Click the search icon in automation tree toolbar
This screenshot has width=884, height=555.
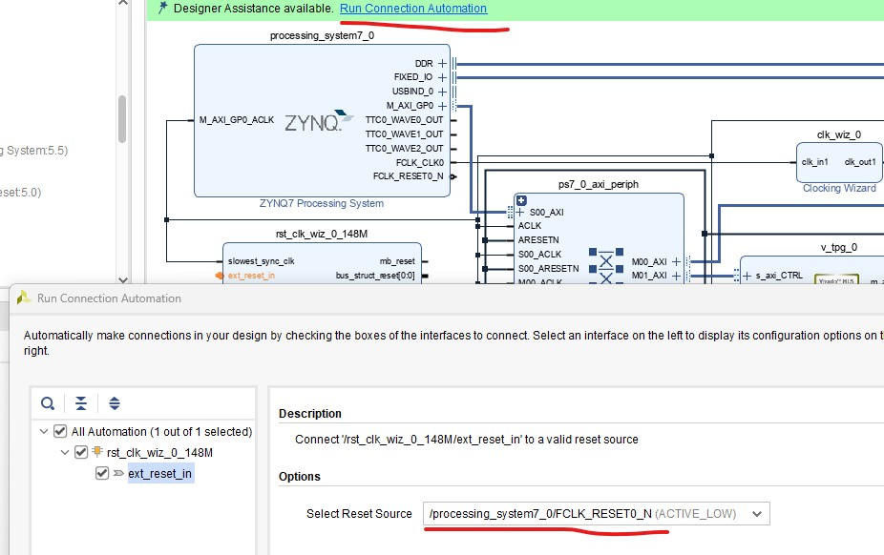click(x=48, y=403)
